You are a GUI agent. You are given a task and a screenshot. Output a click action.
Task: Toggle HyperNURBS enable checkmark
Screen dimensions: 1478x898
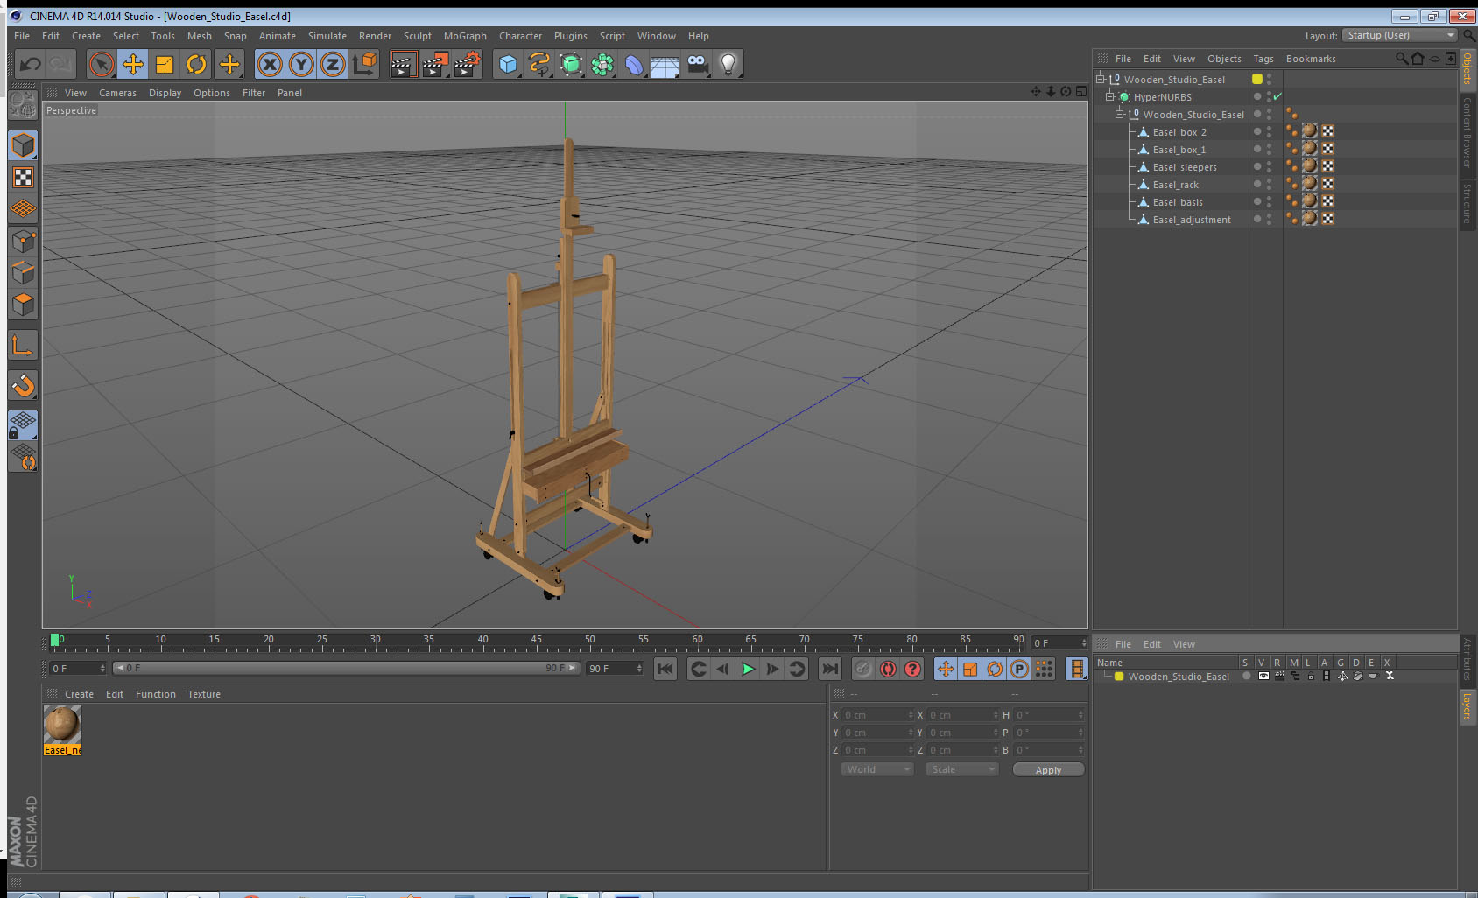pyautogui.click(x=1277, y=96)
